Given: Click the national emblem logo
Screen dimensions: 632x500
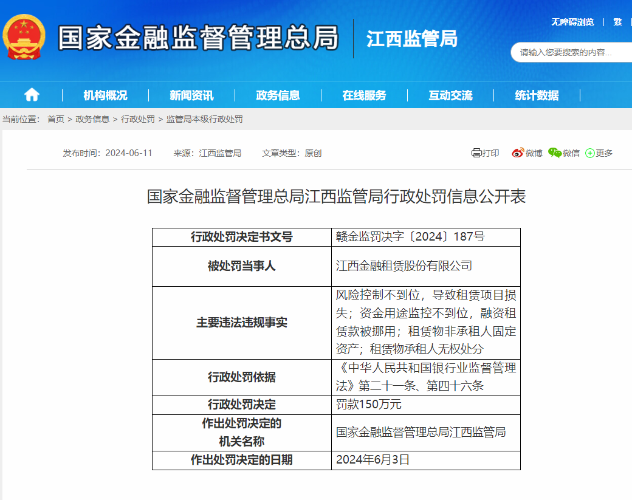Looking at the screenshot, I should click(x=24, y=38).
